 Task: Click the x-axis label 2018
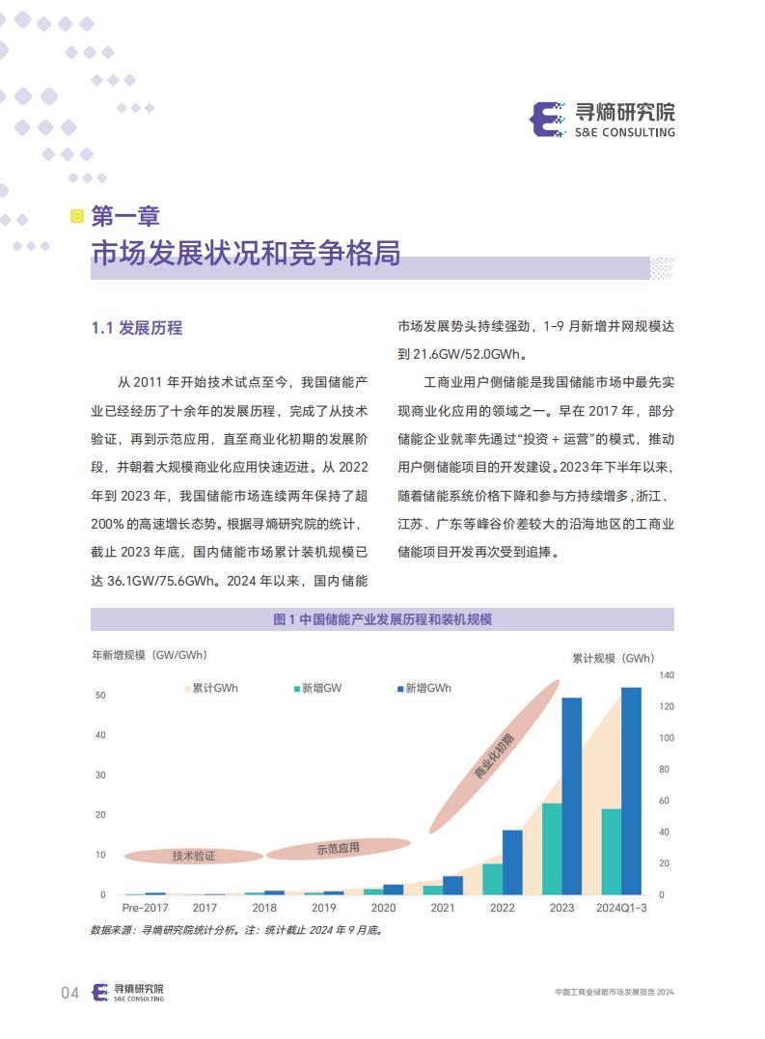pyautogui.click(x=264, y=908)
